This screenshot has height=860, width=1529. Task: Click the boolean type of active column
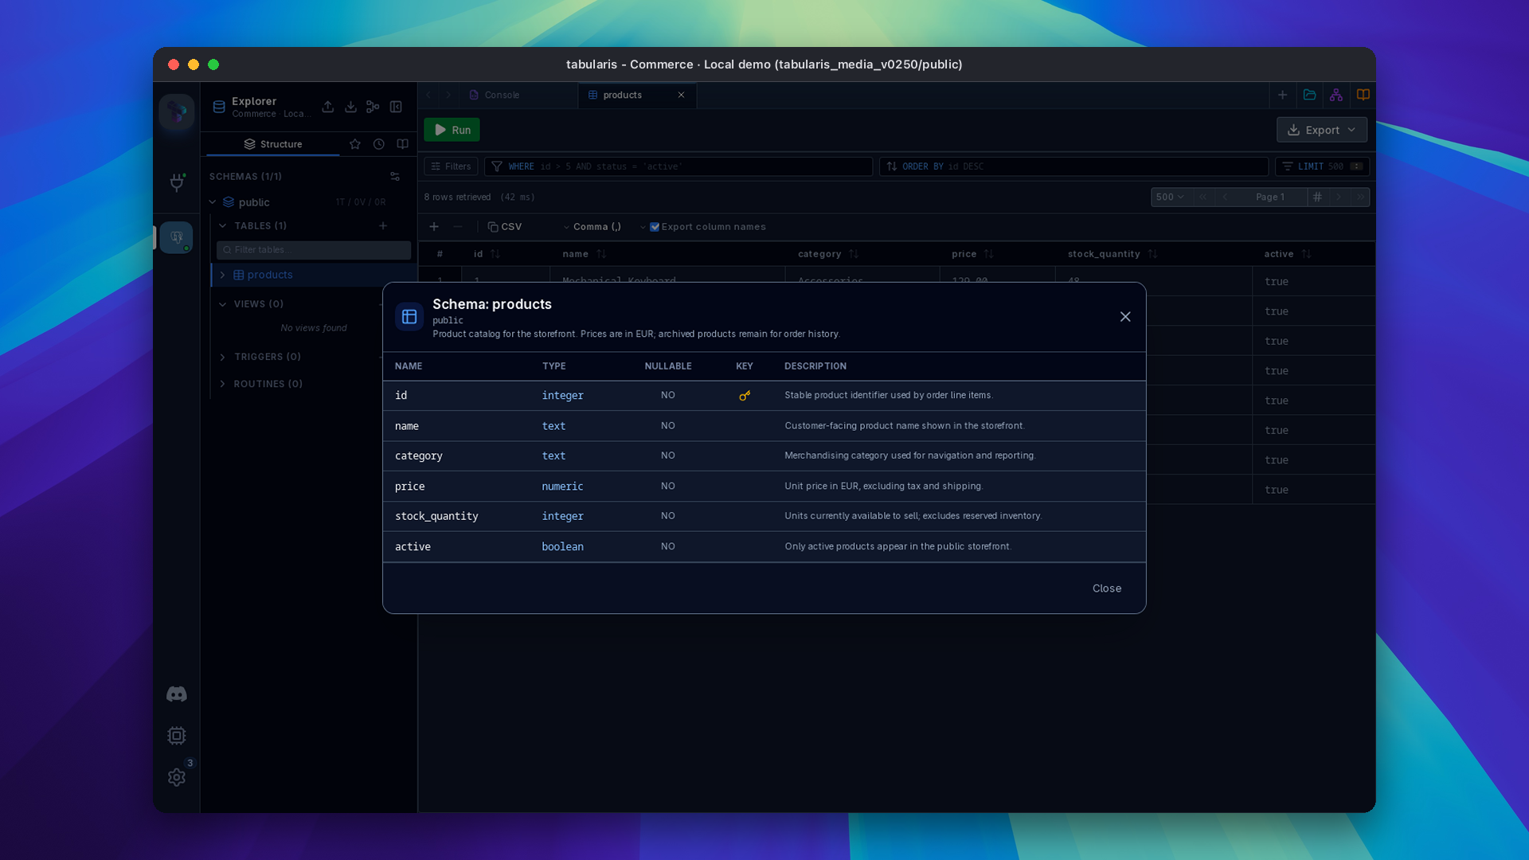(562, 546)
